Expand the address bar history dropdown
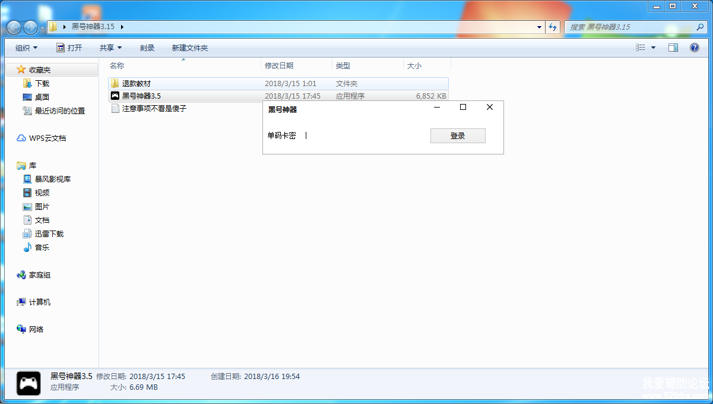713x404 pixels. coord(539,27)
